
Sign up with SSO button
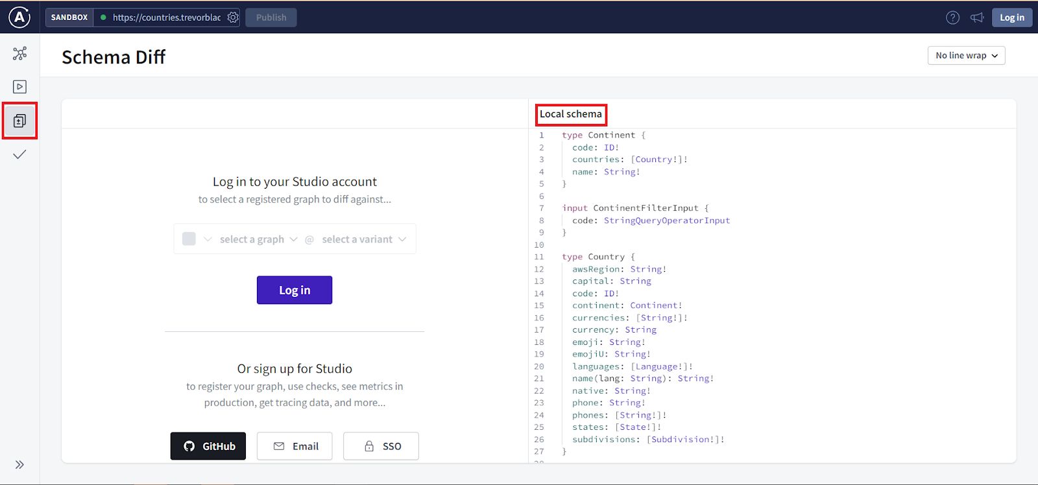(381, 446)
